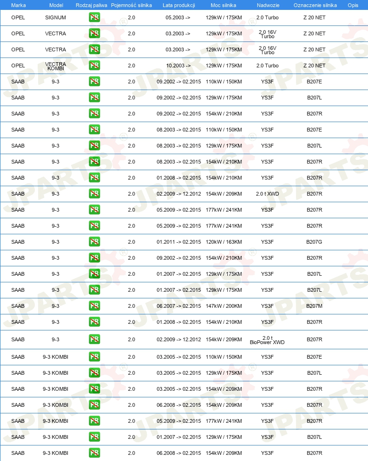This screenshot has width=368, height=461.
Task: Click fuel icon for SAAB 9-3 08.2003 154kW row
Action: 94,161
